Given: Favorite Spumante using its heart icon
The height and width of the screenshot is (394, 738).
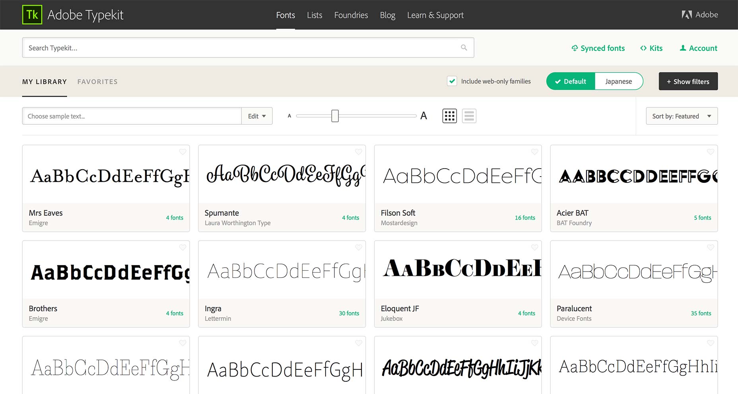Looking at the screenshot, I should (358, 152).
